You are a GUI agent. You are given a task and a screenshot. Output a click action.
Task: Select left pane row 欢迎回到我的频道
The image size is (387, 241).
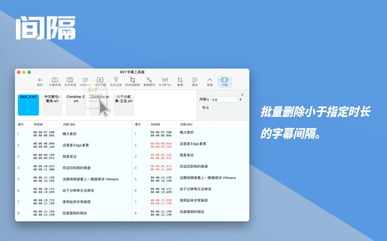74,168
